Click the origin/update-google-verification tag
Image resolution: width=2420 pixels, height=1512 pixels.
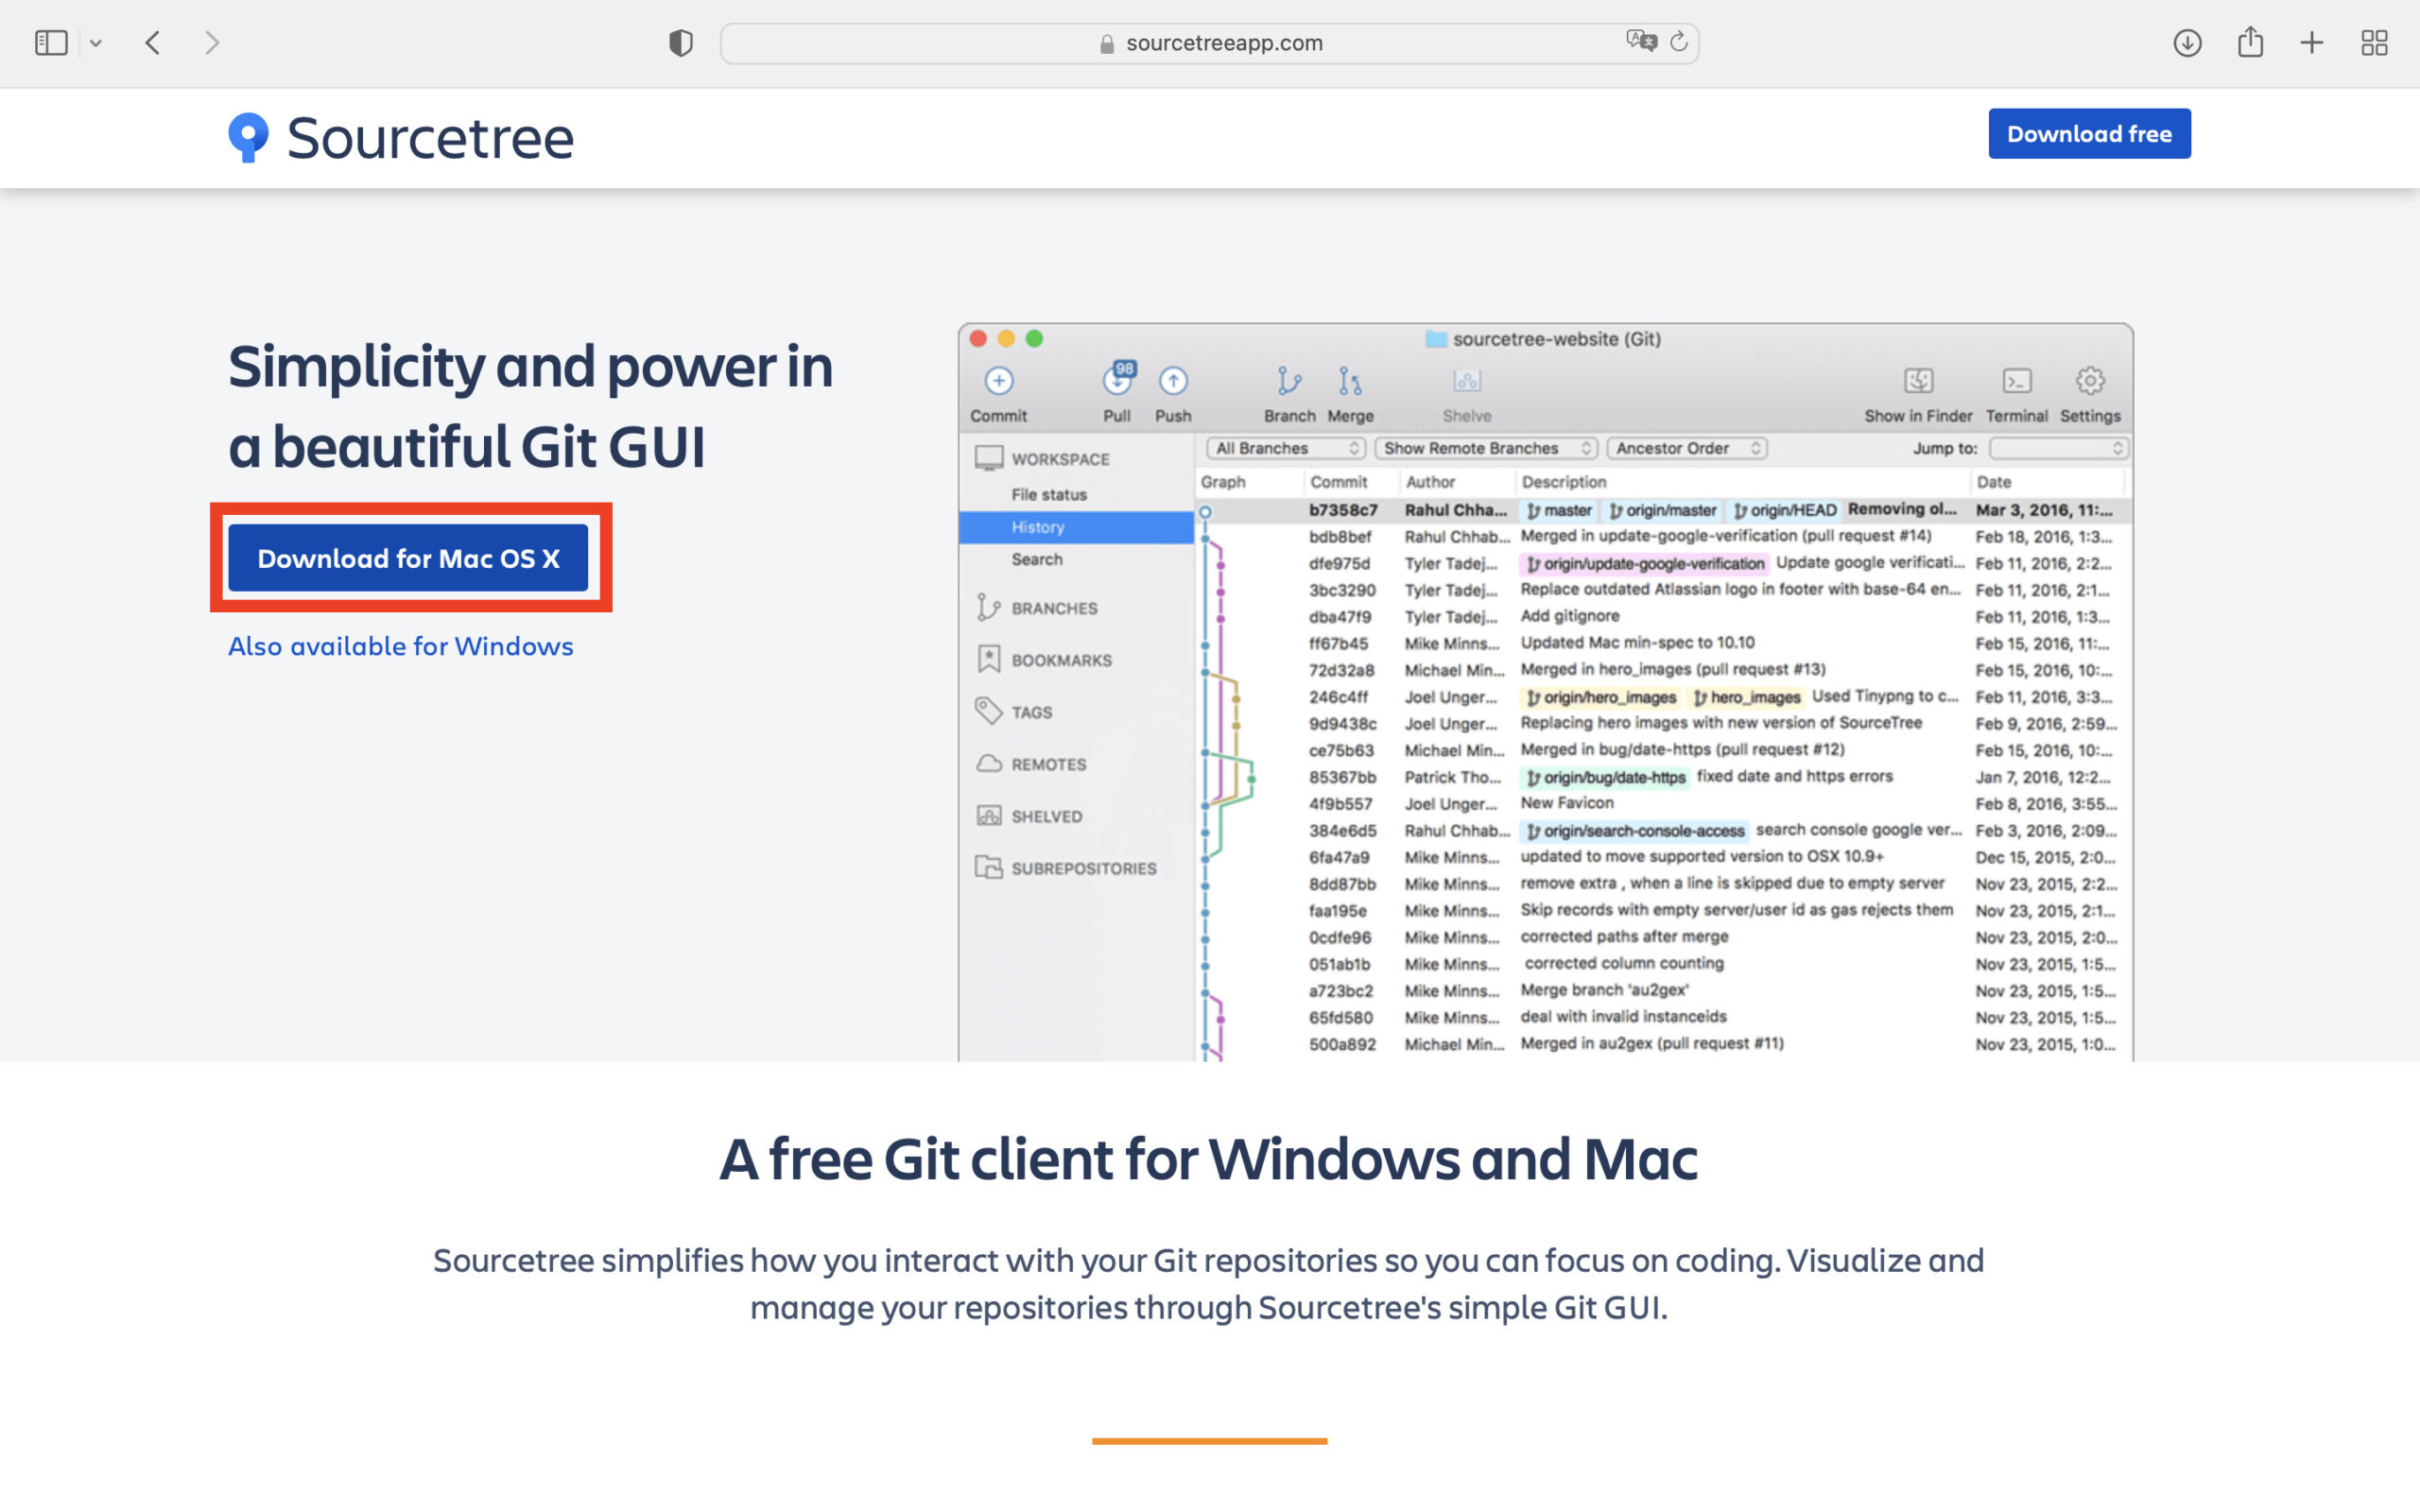pos(1644,563)
